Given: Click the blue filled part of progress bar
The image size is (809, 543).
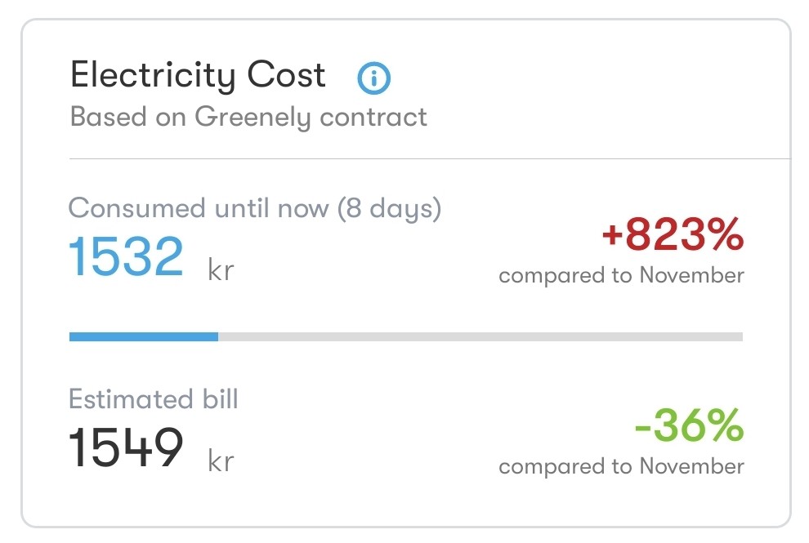Looking at the screenshot, I should coord(144,336).
